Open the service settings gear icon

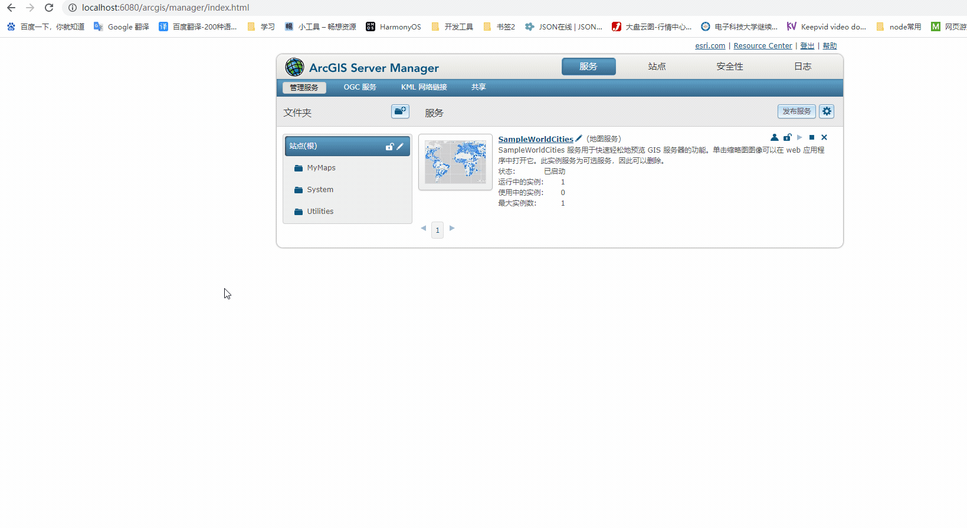coord(827,111)
